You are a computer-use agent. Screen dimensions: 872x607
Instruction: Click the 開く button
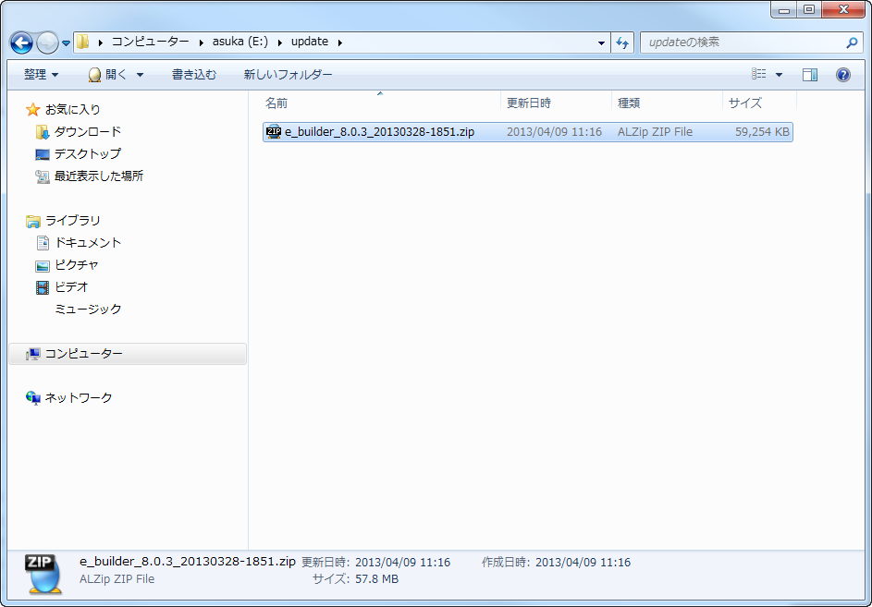tap(108, 75)
